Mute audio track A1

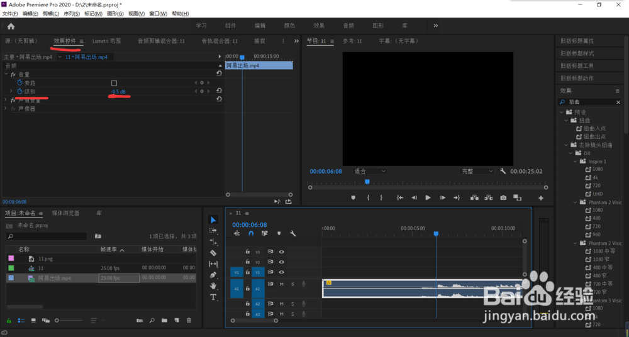(282, 284)
